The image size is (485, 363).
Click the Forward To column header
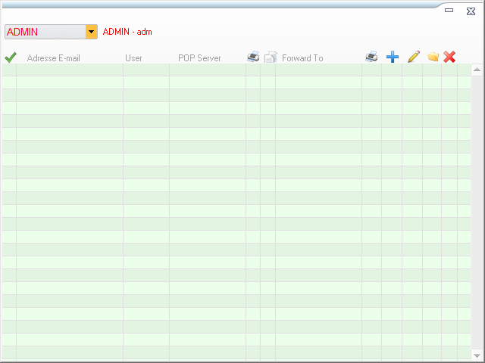pyautogui.click(x=302, y=58)
